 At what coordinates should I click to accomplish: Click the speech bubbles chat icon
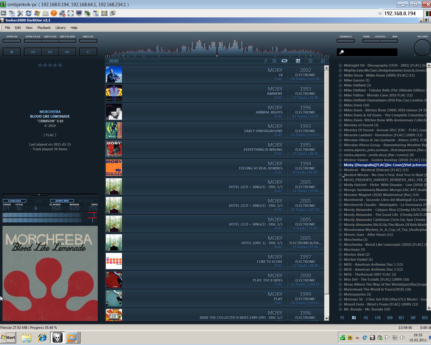coord(113,13)
